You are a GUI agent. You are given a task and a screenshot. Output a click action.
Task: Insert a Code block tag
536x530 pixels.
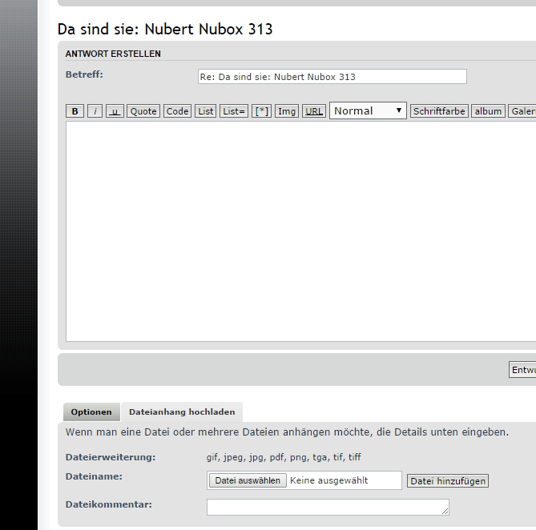(x=177, y=111)
